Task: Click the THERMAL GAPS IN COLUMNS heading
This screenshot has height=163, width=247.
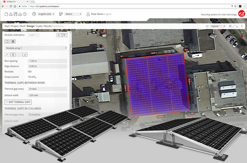Action: pos(23,108)
